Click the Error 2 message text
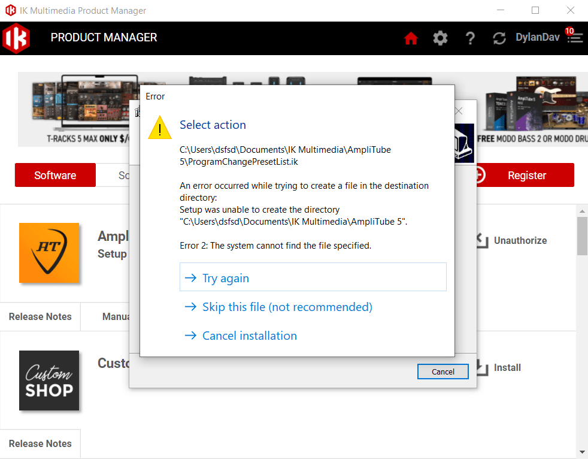Viewport: 588px width, 459px height. click(275, 246)
